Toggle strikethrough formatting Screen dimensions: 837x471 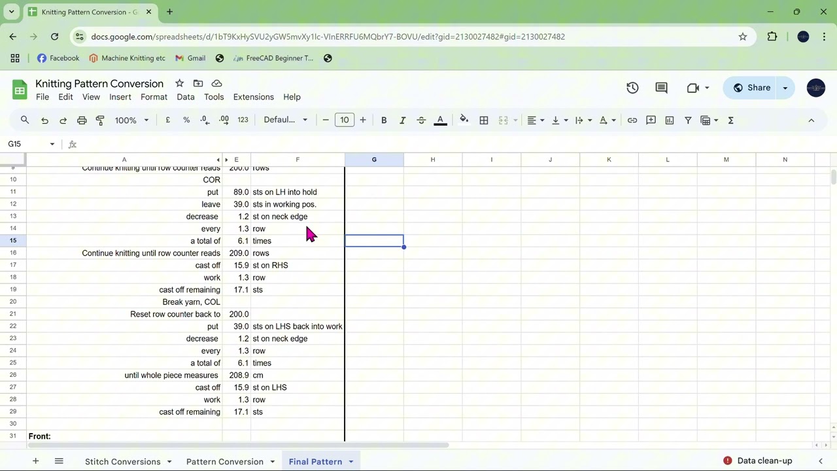[421, 120]
